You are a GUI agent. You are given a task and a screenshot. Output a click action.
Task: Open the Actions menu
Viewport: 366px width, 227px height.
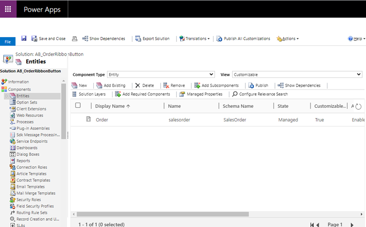(288, 38)
